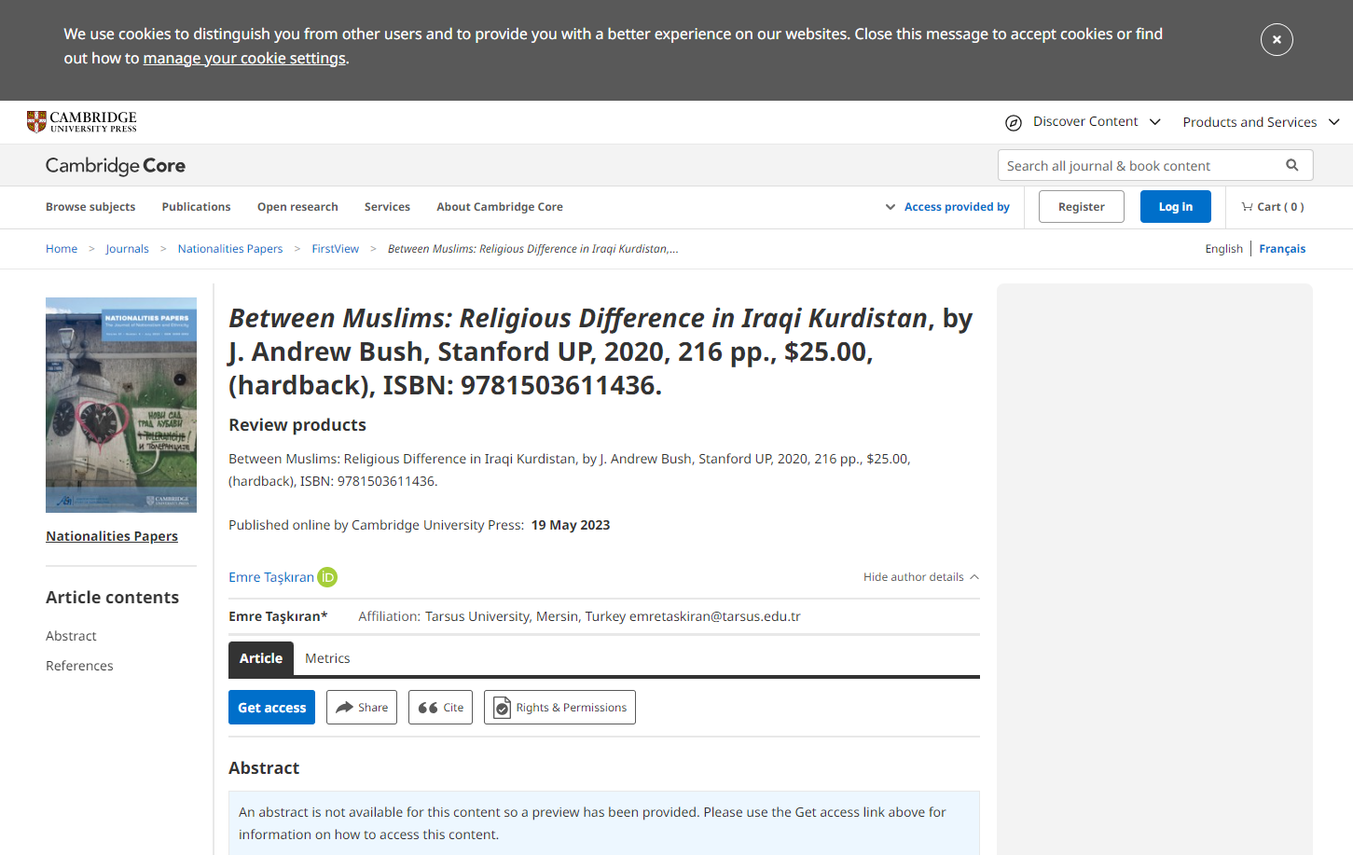Expand the Discover Content dropdown

[1084, 122]
